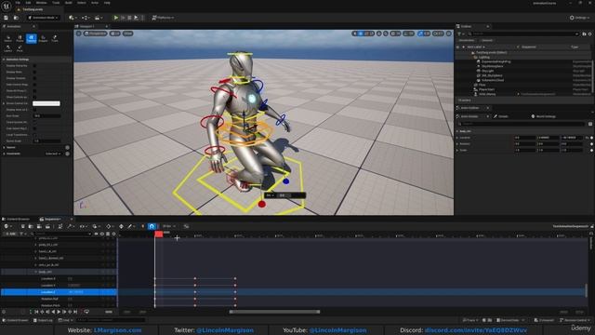Jump to sequence end in playback controls

[75, 312]
